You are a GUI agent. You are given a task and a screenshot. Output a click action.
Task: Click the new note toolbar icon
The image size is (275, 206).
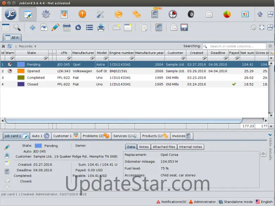[128, 27]
